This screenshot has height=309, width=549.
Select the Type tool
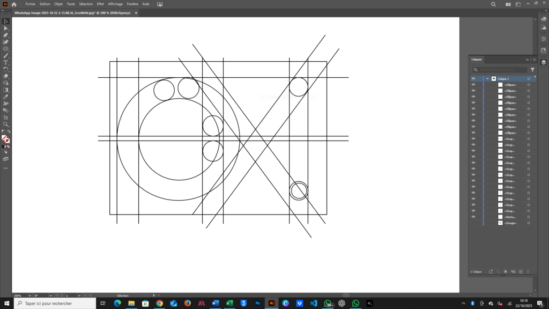5,62
